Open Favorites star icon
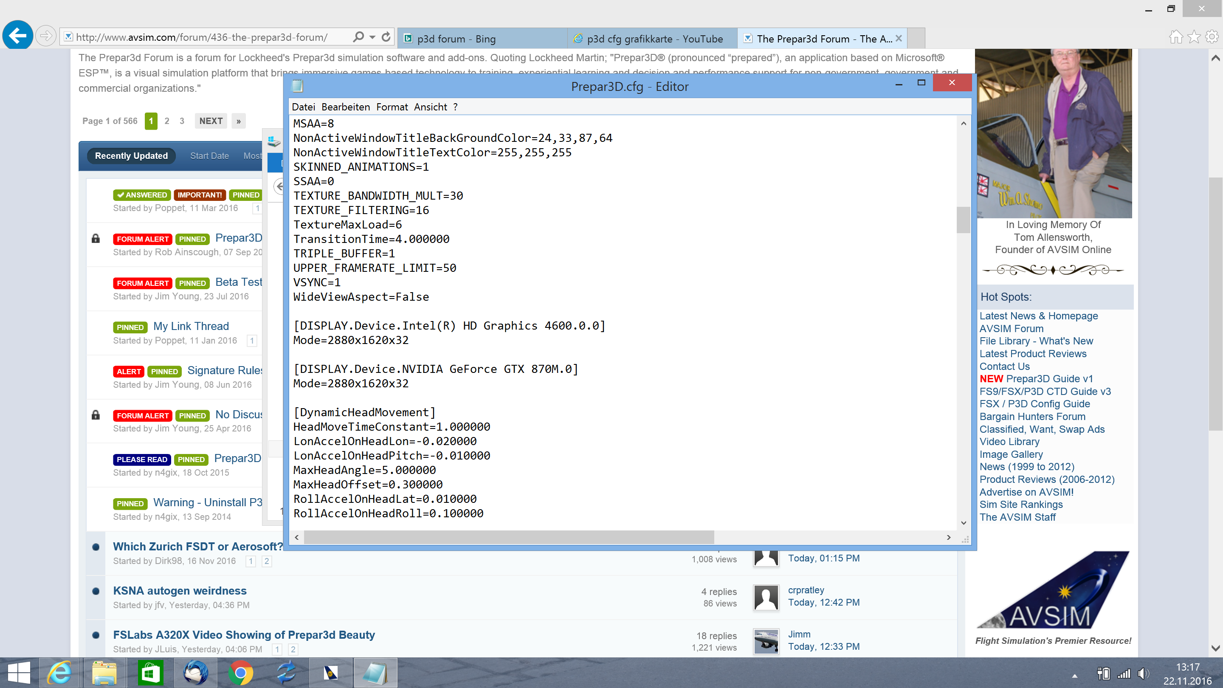 pyautogui.click(x=1194, y=37)
